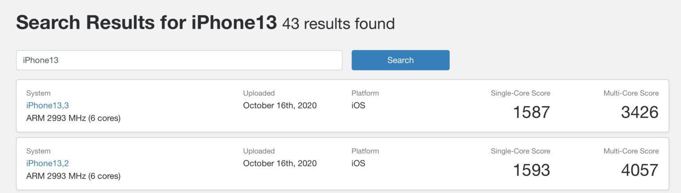
Task: Click the multi-core score 4057
Action: tap(639, 170)
